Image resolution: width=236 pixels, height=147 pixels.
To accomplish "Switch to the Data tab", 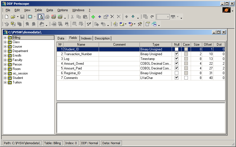I will 61,38.
